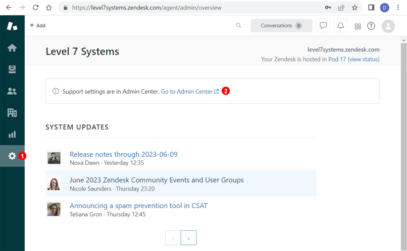407x251 pixels.
Task: Click the search magnifier icon
Action: click(x=238, y=25)
